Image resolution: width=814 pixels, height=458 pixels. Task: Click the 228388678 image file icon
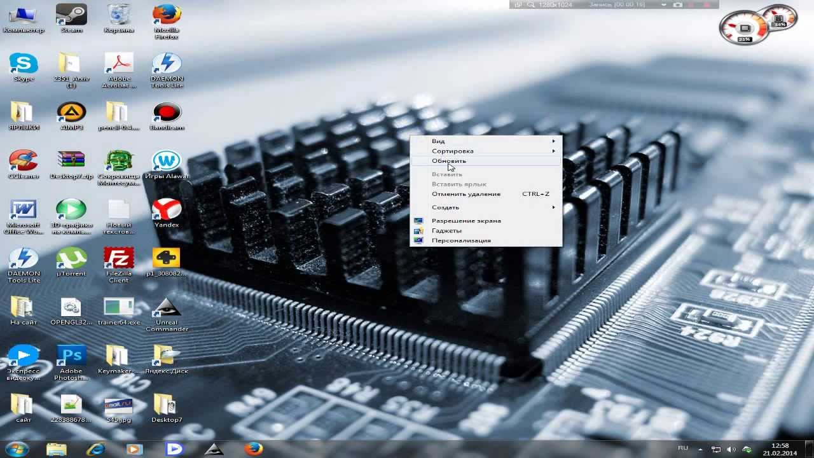click(71, 408)
